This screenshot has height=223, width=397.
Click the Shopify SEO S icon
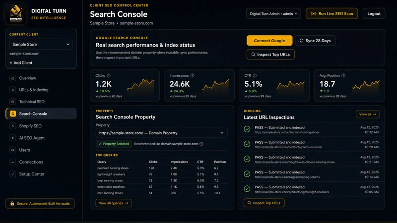[x=13, y=126]
